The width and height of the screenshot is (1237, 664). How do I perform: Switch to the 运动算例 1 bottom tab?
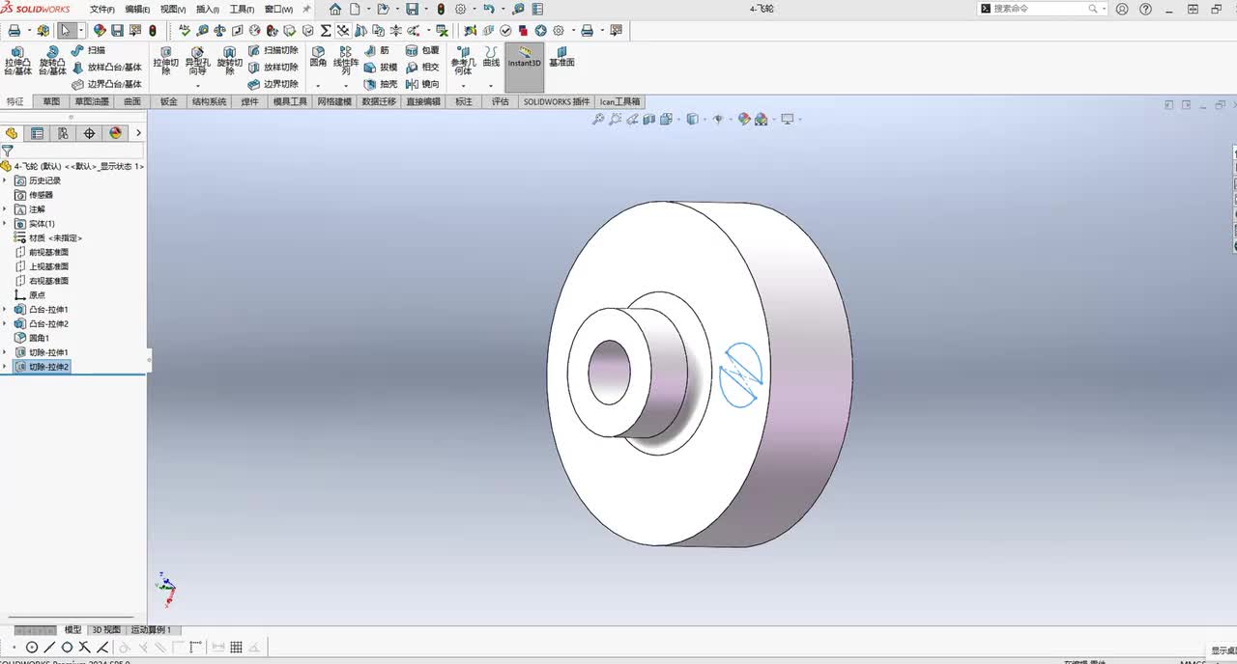pyautogui.click(x=151, y=630)
